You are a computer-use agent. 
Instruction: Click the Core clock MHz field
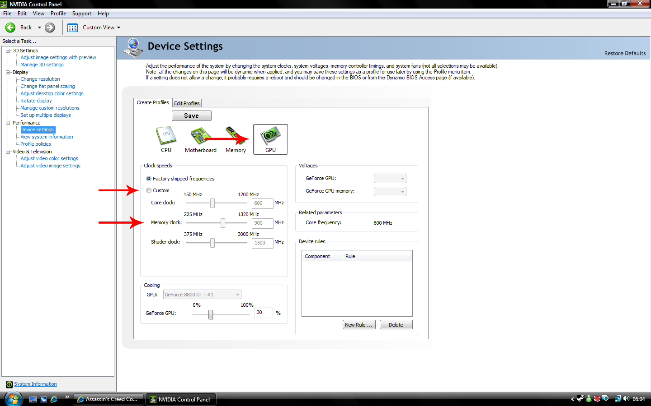click(262, 203)
